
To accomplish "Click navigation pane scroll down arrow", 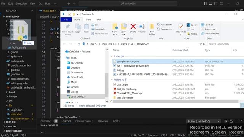I will pos(107,102).
